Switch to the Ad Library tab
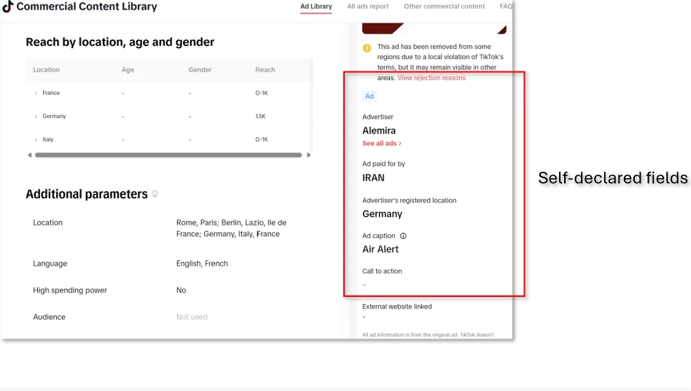 [316, 7]
